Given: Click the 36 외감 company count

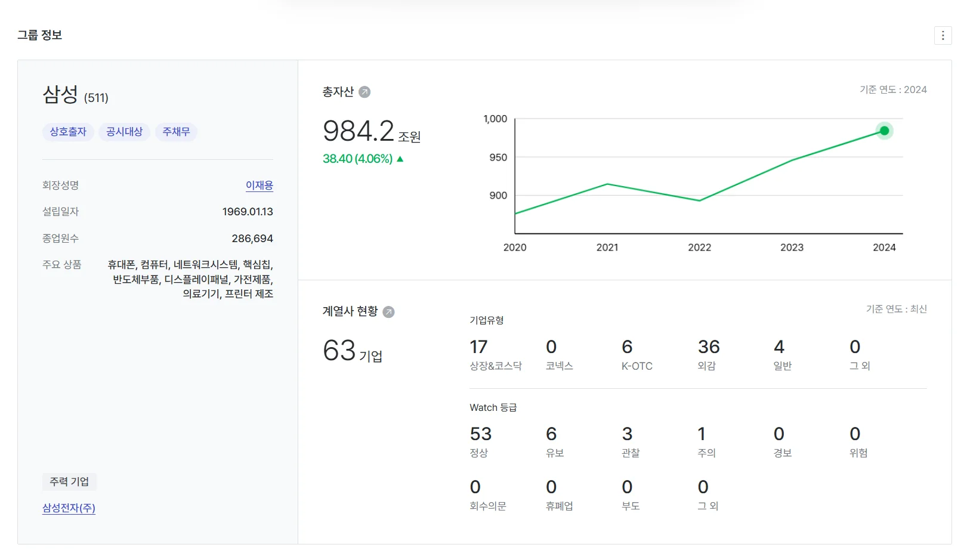Looking at the screenshot, I should coord(709,347).
